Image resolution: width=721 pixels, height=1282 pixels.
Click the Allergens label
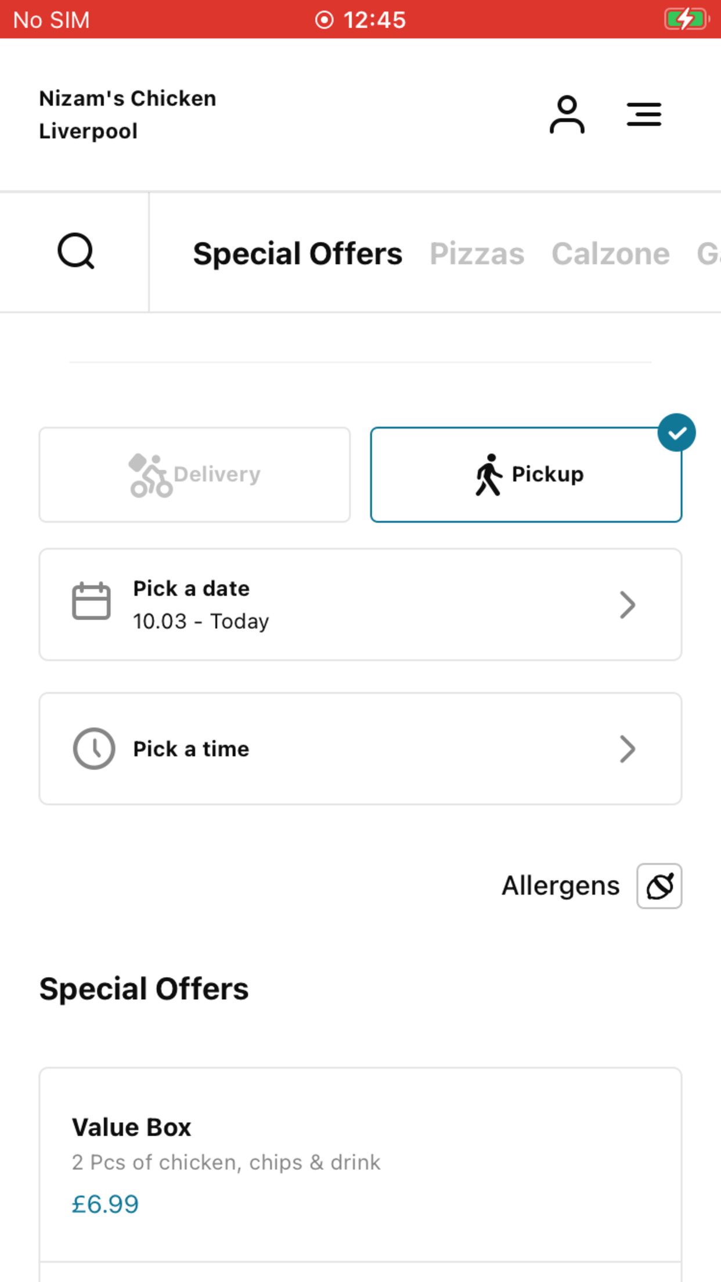561,886
